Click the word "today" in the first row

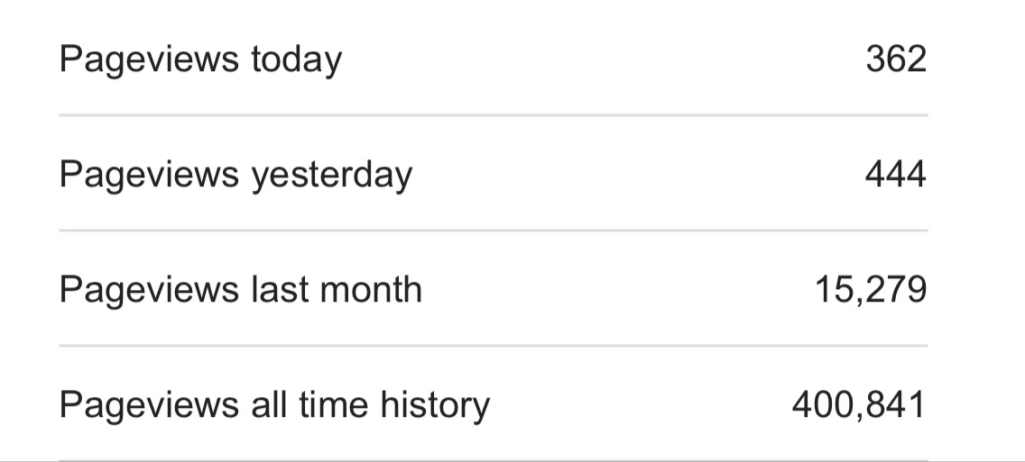tap(296, 59)
